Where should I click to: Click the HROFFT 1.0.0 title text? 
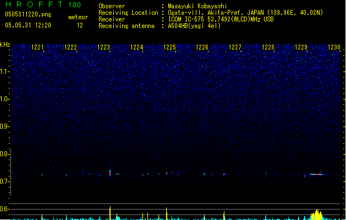pos(43,4)
